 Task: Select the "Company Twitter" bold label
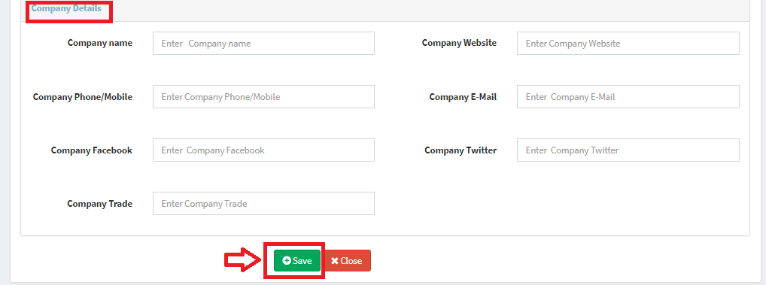coord(461,150)
